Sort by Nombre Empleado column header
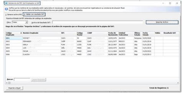182x93 pixels. pos(41,34)
